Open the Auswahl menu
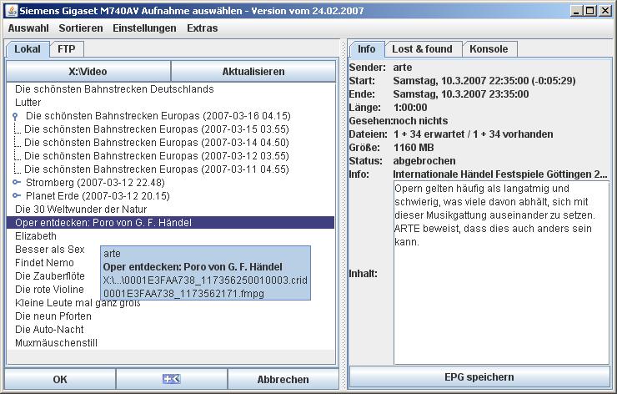 tap(28, 28)
